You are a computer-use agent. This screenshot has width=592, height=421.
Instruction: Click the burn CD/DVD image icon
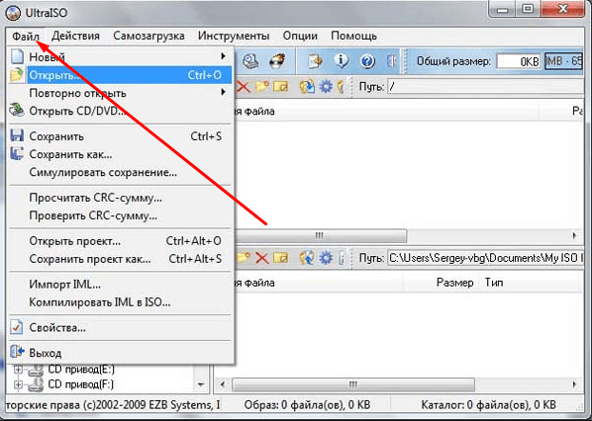(278, 60)
